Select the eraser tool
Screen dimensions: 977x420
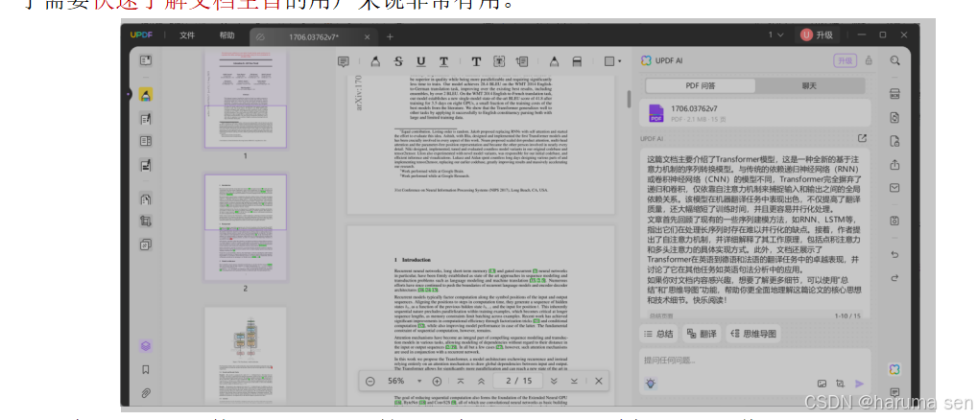(x=577, y=61)
